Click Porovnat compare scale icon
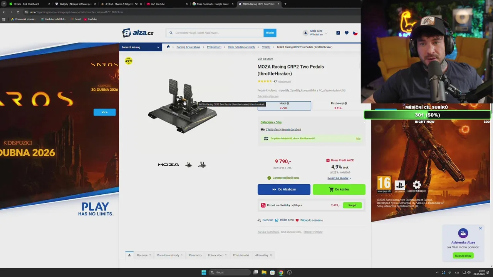Image resolution: width=493 pixels, height=277 pixels. click(x=259, y=220)
